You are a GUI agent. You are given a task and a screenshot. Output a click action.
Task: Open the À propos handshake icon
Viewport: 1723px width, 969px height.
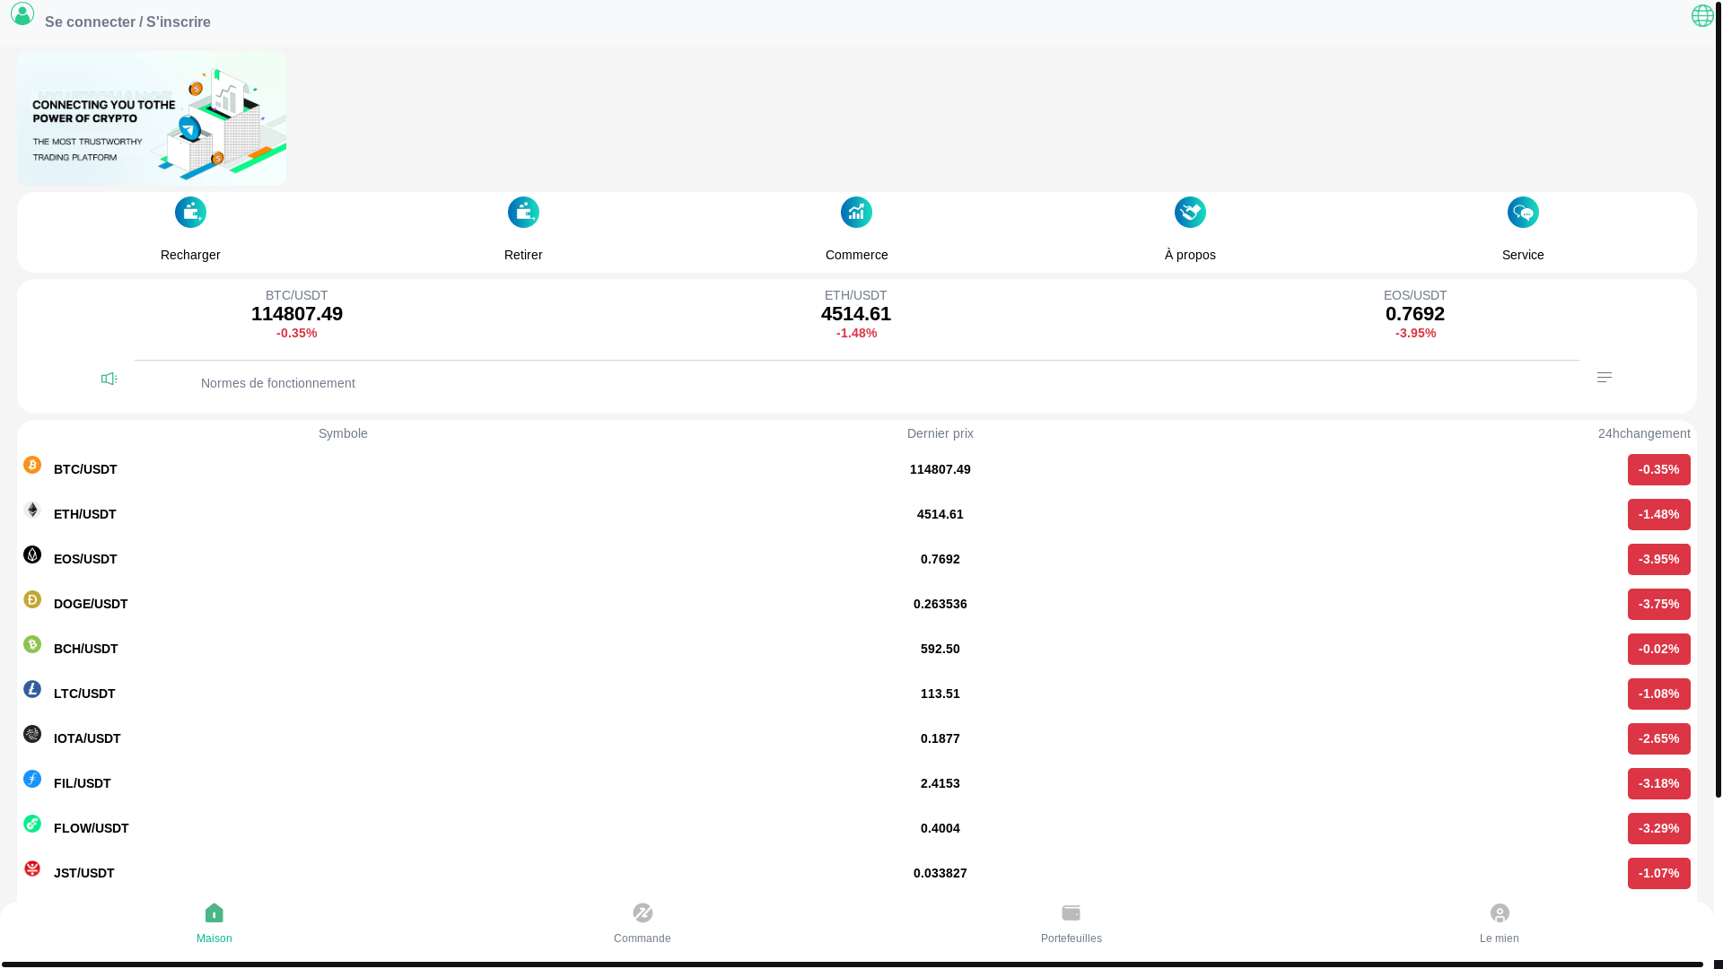[1190, 213]
